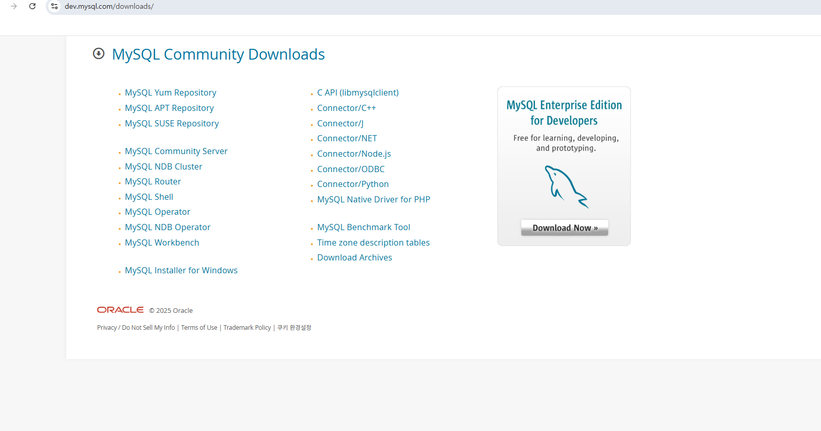Click the browser forward arrow icon
821x431 pixels.
point(14,6)
